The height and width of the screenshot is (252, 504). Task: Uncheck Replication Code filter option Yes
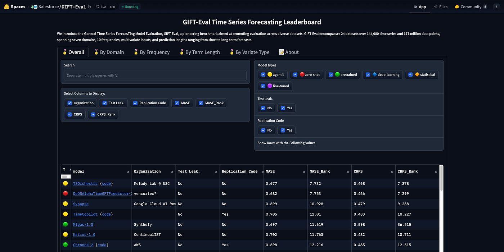(x=283, y=130)
